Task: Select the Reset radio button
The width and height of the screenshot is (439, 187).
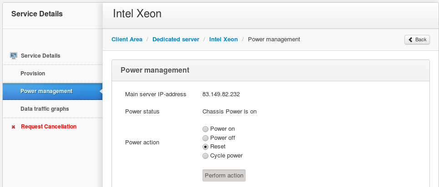Action: 206,147
